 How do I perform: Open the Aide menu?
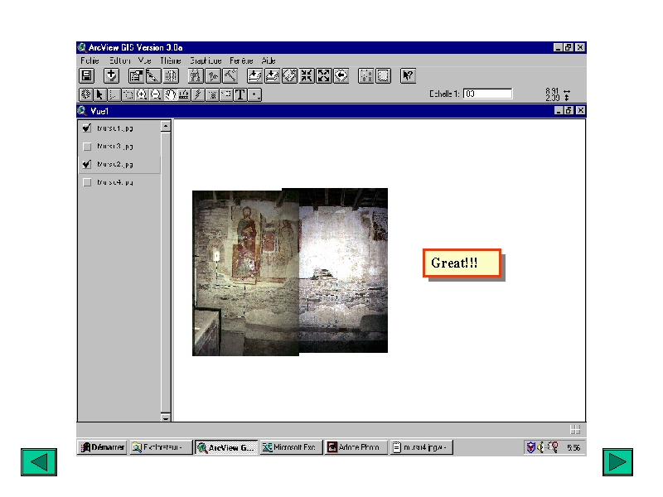(269, 60)
